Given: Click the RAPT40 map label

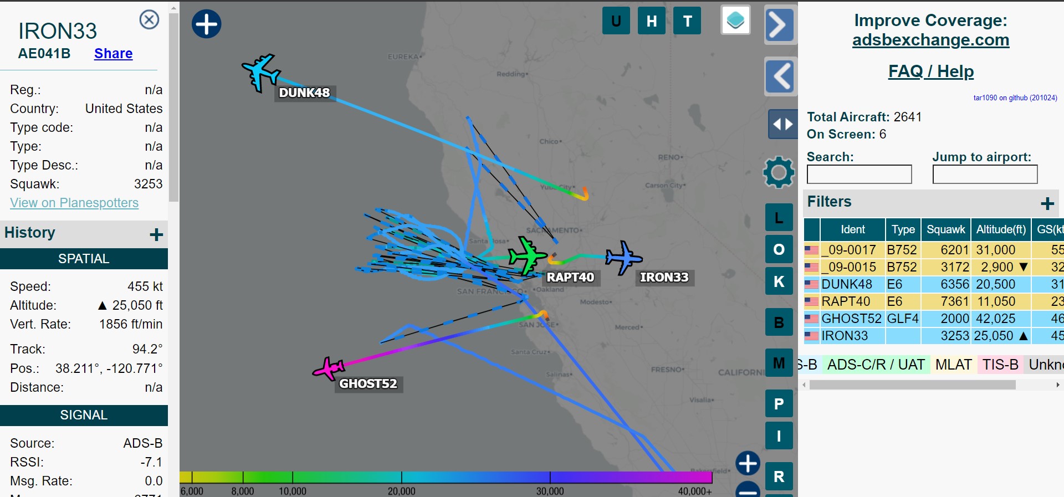Looking at the screenshot, I should [570, 277].
